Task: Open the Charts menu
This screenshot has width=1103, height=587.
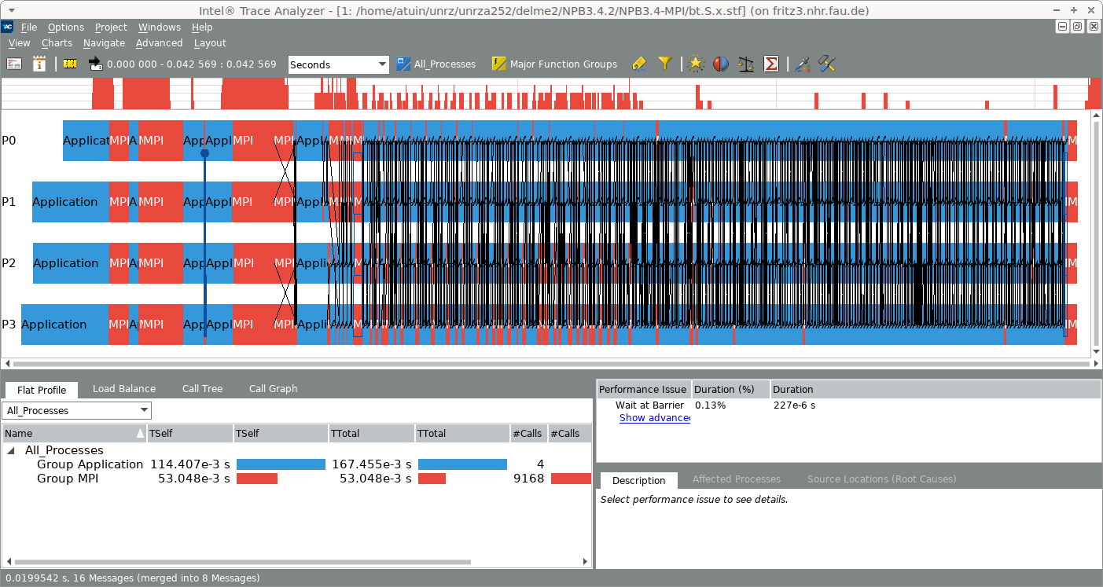Action: pyautogui.click(x=57, y=42)
